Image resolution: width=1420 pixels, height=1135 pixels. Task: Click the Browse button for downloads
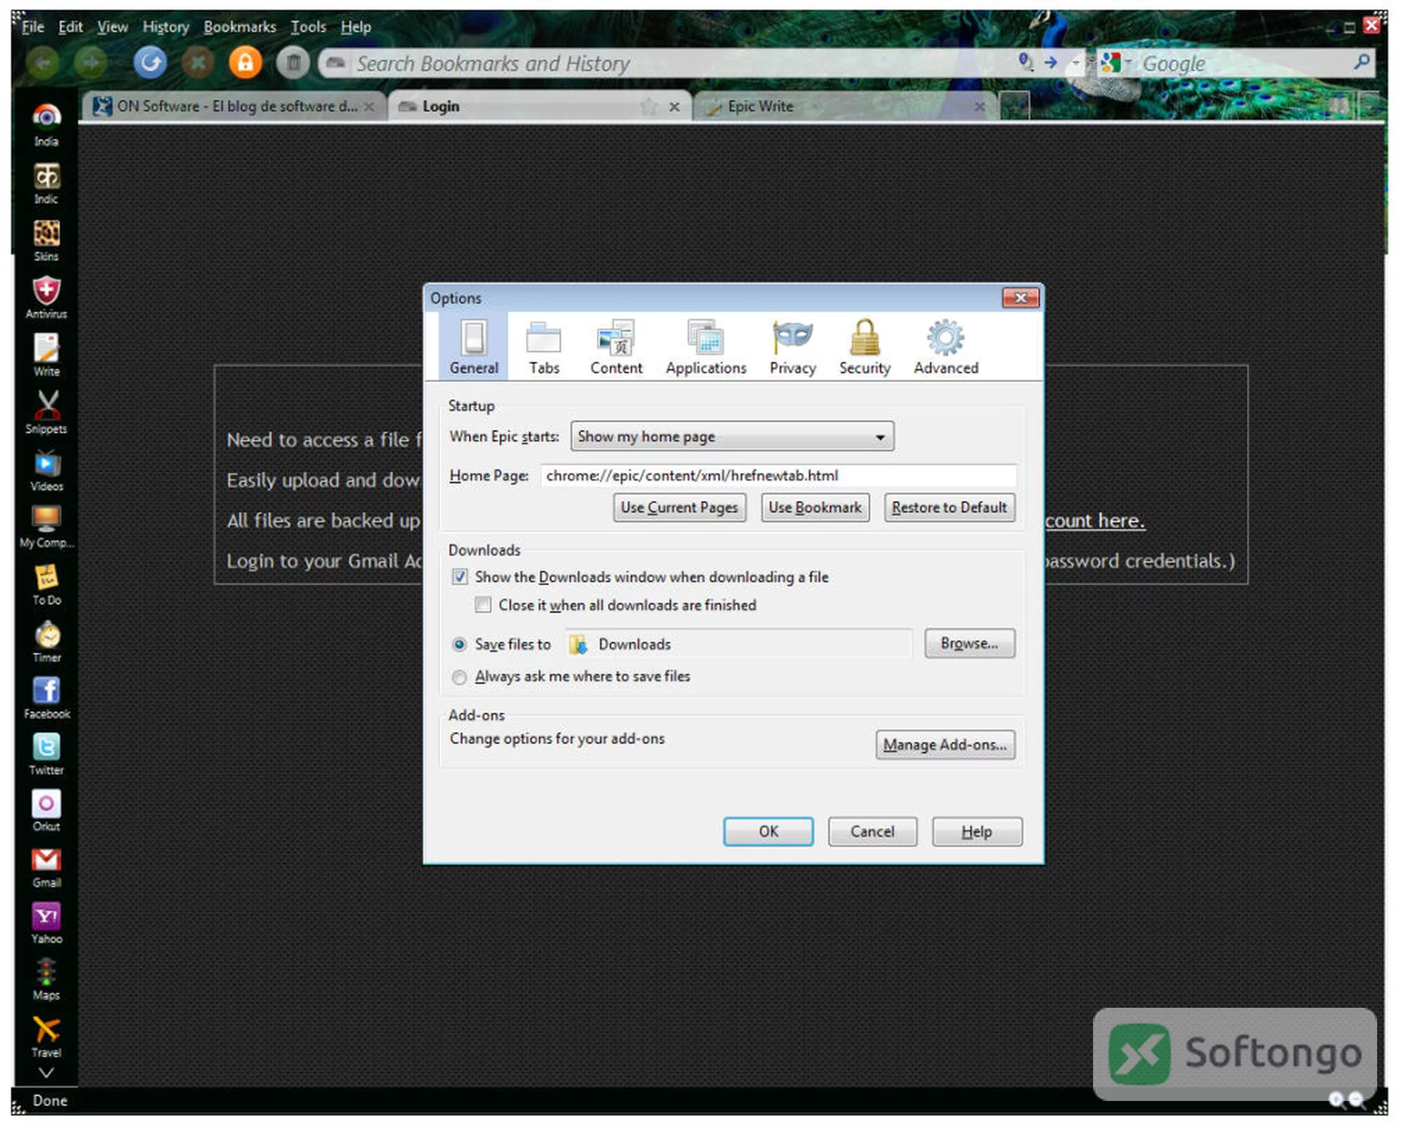969,644
